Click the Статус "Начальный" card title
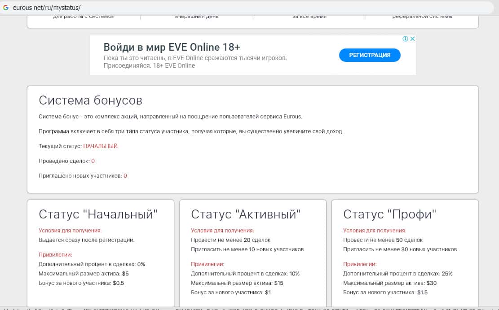 pos(98,214)
